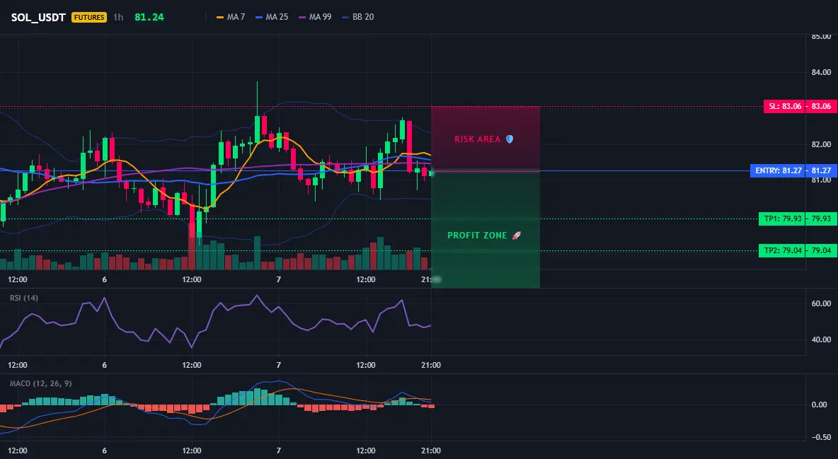Click the 21:00 time label under RSI panel
Image resolution: width=838 pixels, height=459 pixels.
431,365
